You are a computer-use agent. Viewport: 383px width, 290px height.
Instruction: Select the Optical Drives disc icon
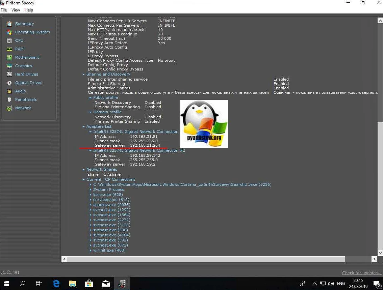click(9, 83)
